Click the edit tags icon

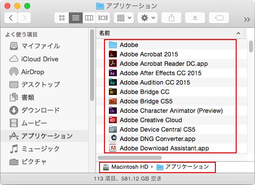(x=219, y=18)
